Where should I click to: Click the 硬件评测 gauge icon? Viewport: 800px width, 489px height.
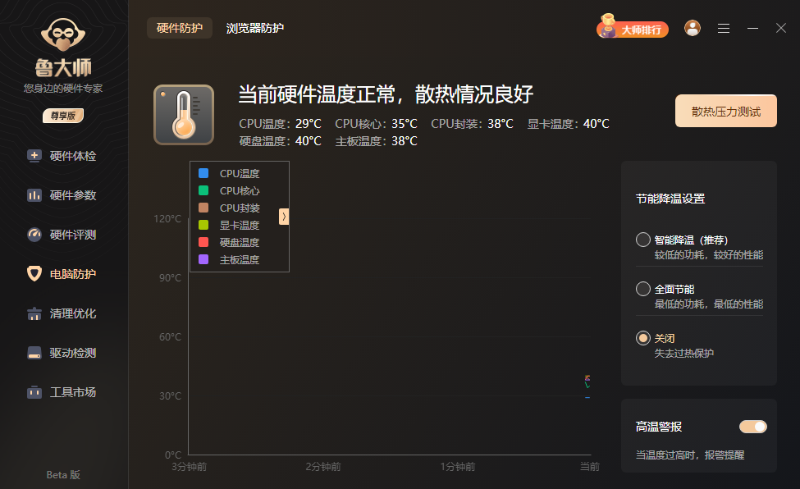[x=34, y=235]
